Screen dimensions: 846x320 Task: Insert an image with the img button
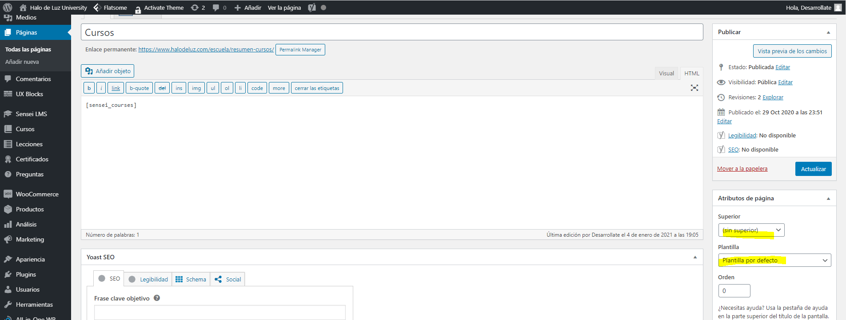coord(196,88)
